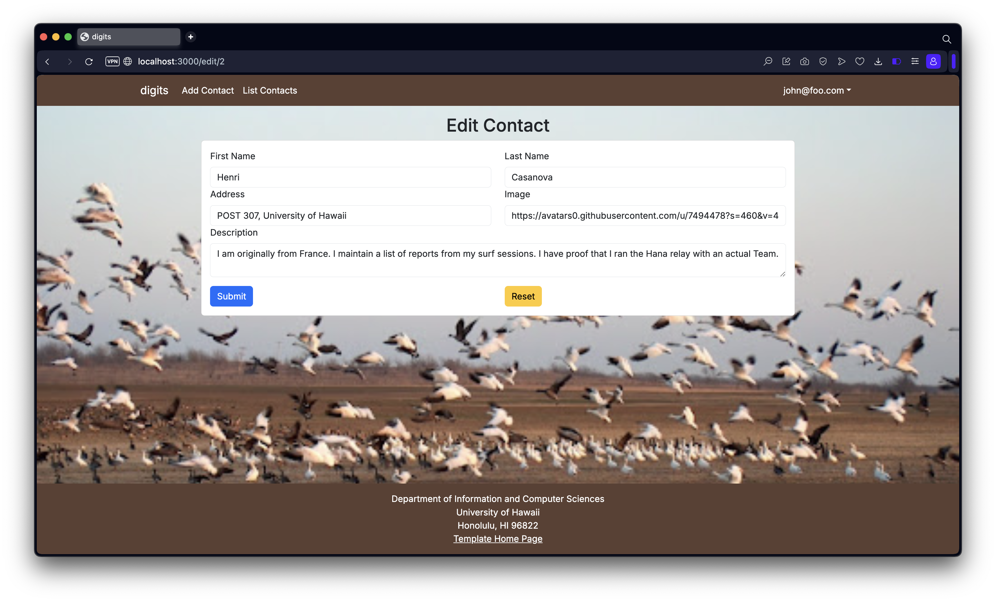Open the shield privacy protection icon
The height and width of the screenshot is (602, 996).
coord(823,61)
